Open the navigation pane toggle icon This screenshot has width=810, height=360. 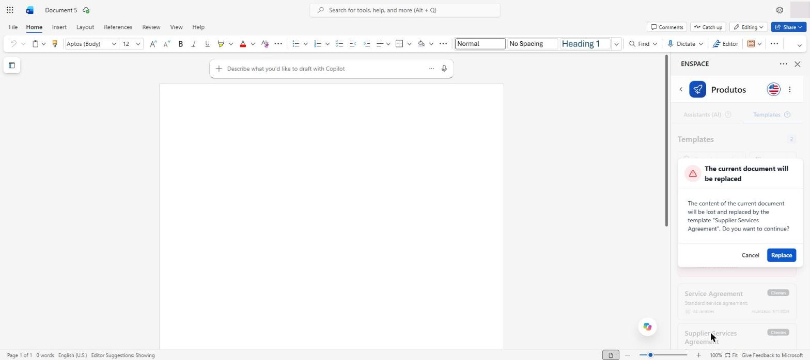click(12, 66)
